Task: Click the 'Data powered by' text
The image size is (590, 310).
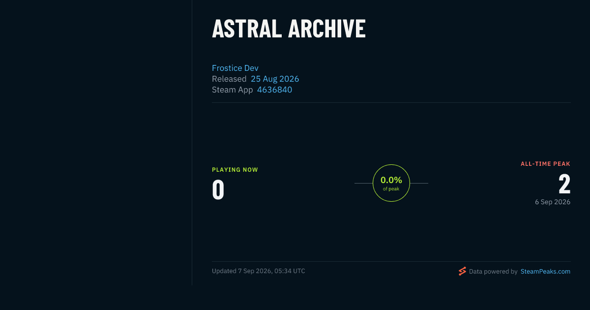Action: click(493, 271)
